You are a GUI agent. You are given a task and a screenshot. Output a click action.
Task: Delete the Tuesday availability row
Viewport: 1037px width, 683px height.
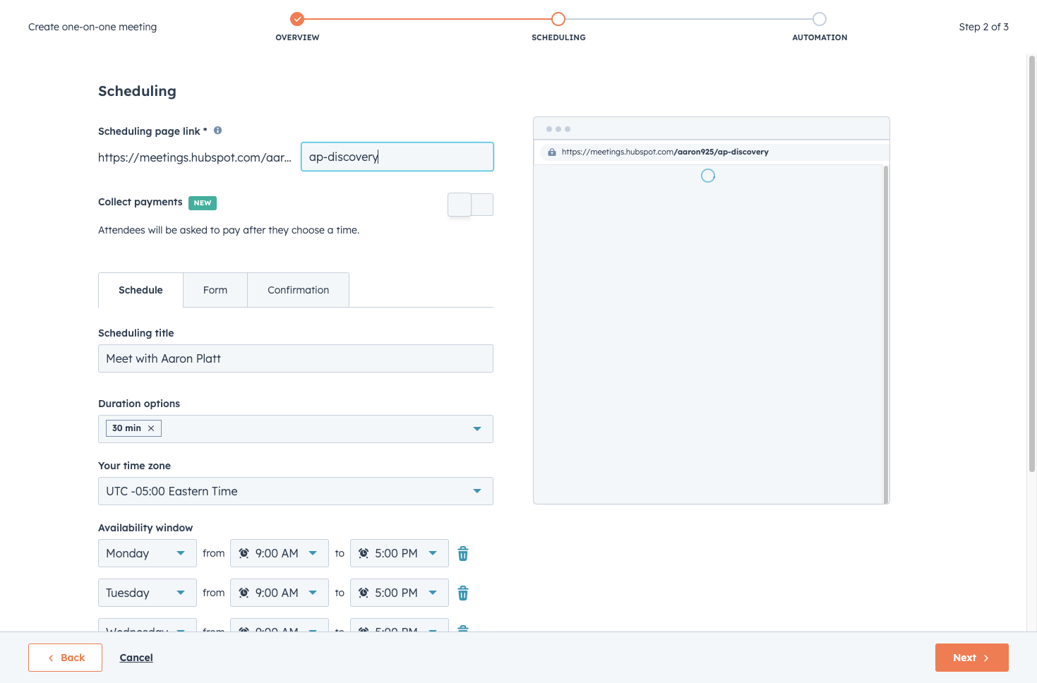coord(463,593)
